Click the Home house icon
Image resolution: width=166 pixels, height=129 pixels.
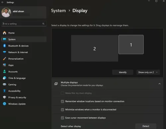4,33
